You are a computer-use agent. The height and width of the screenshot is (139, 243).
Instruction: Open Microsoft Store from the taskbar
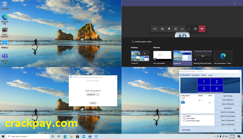[77, 136]
